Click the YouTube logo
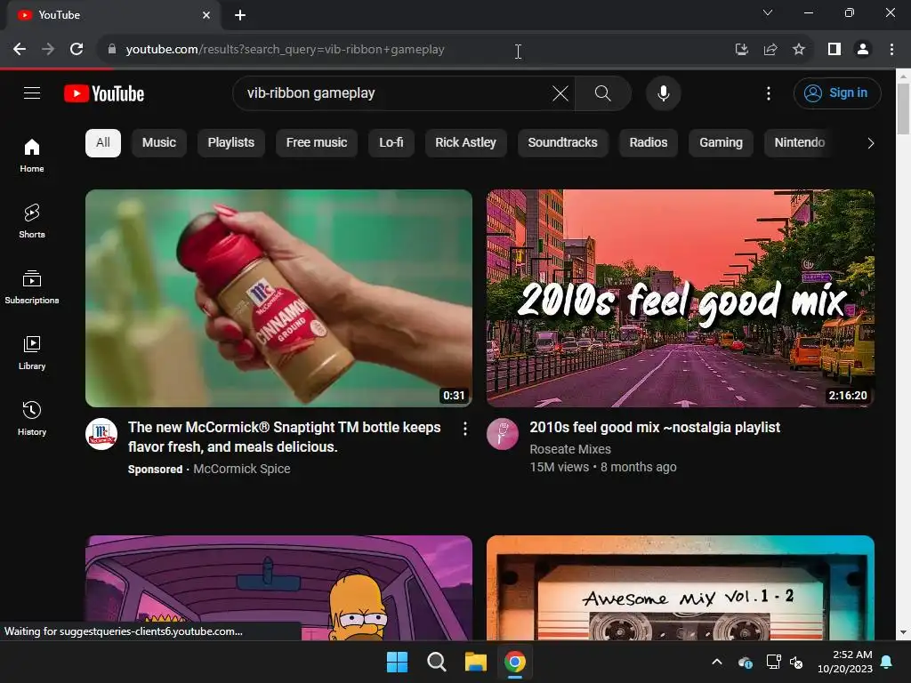The width and height of the screenshot is (911, 683). [104, 93]
